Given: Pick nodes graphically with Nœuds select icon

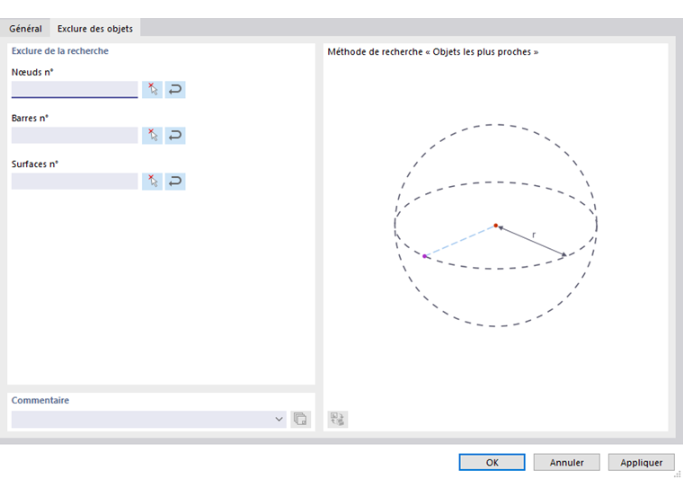Looking at the screenshot, I should 152,90.
